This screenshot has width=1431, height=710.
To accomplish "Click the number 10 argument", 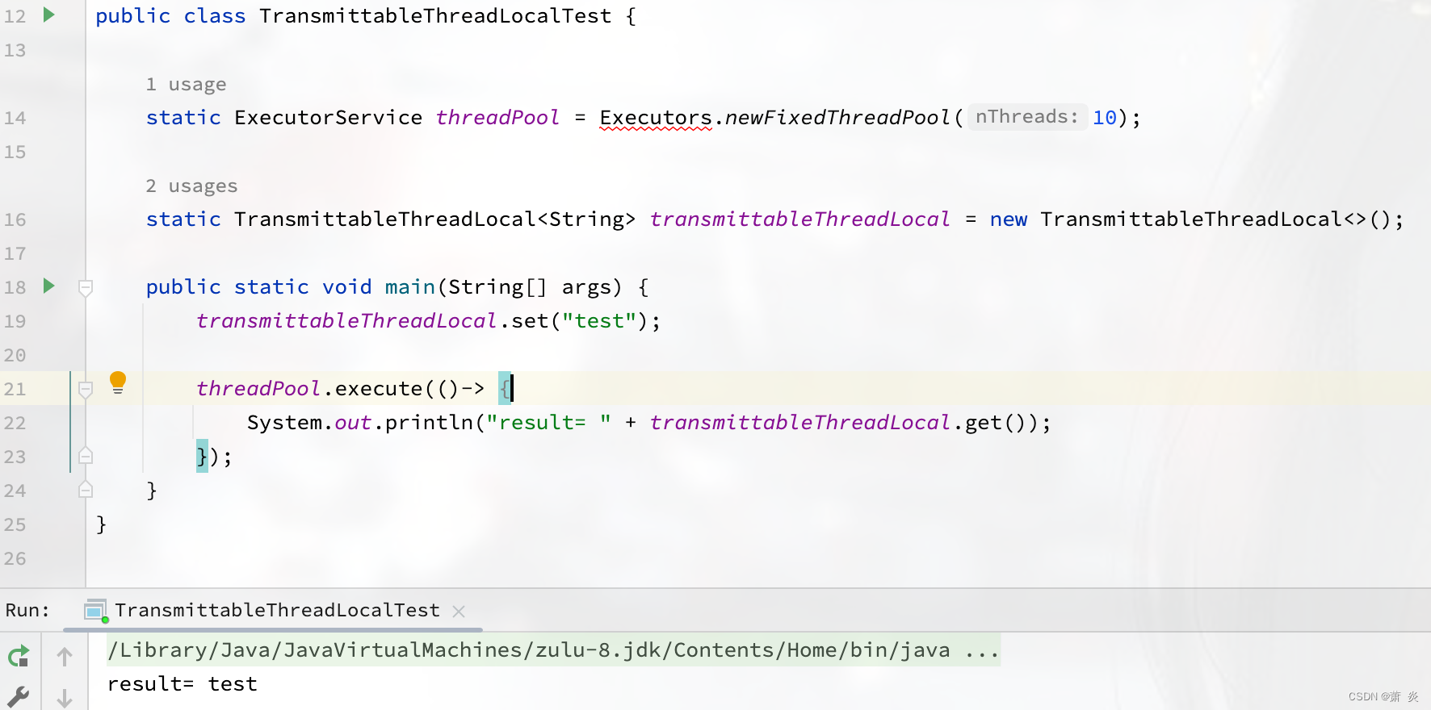I will [1104, 118].
